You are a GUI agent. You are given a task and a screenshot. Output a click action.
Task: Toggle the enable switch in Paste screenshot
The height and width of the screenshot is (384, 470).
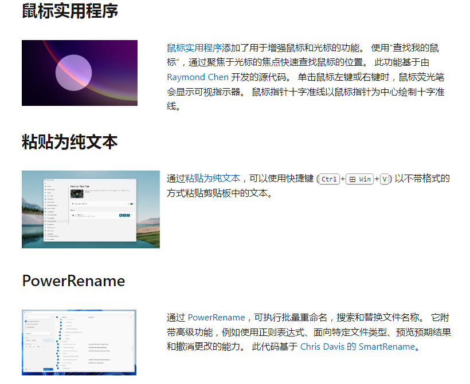[132, 204]
